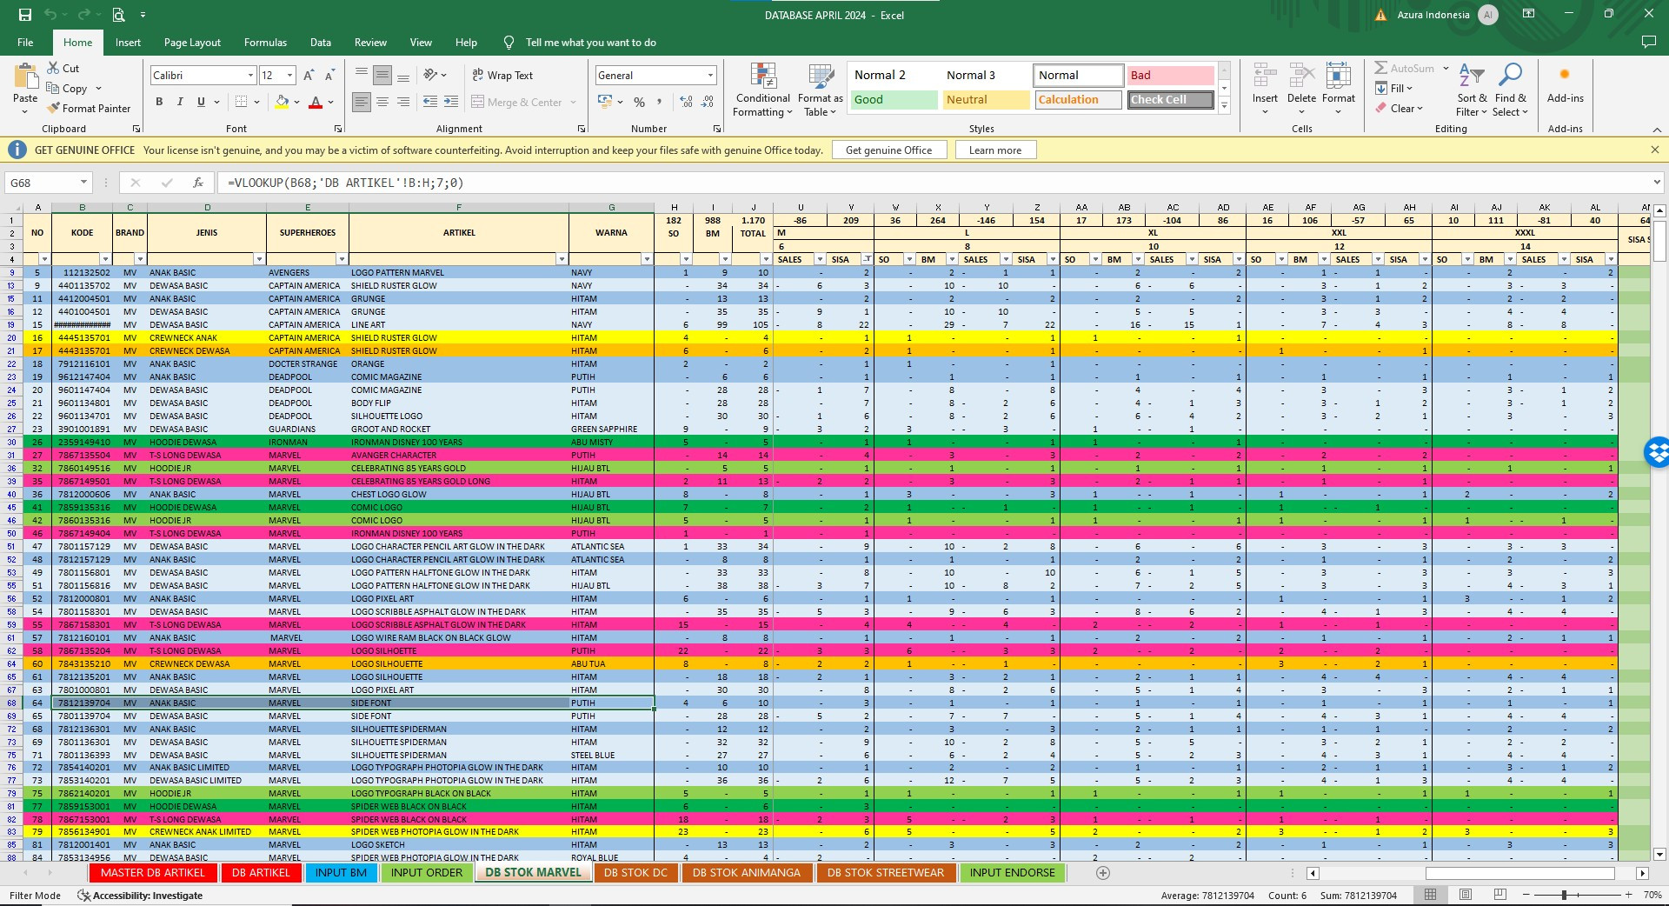The image size is (1669, 906).
Task: Apply the Good cell style
Action: 893,100
